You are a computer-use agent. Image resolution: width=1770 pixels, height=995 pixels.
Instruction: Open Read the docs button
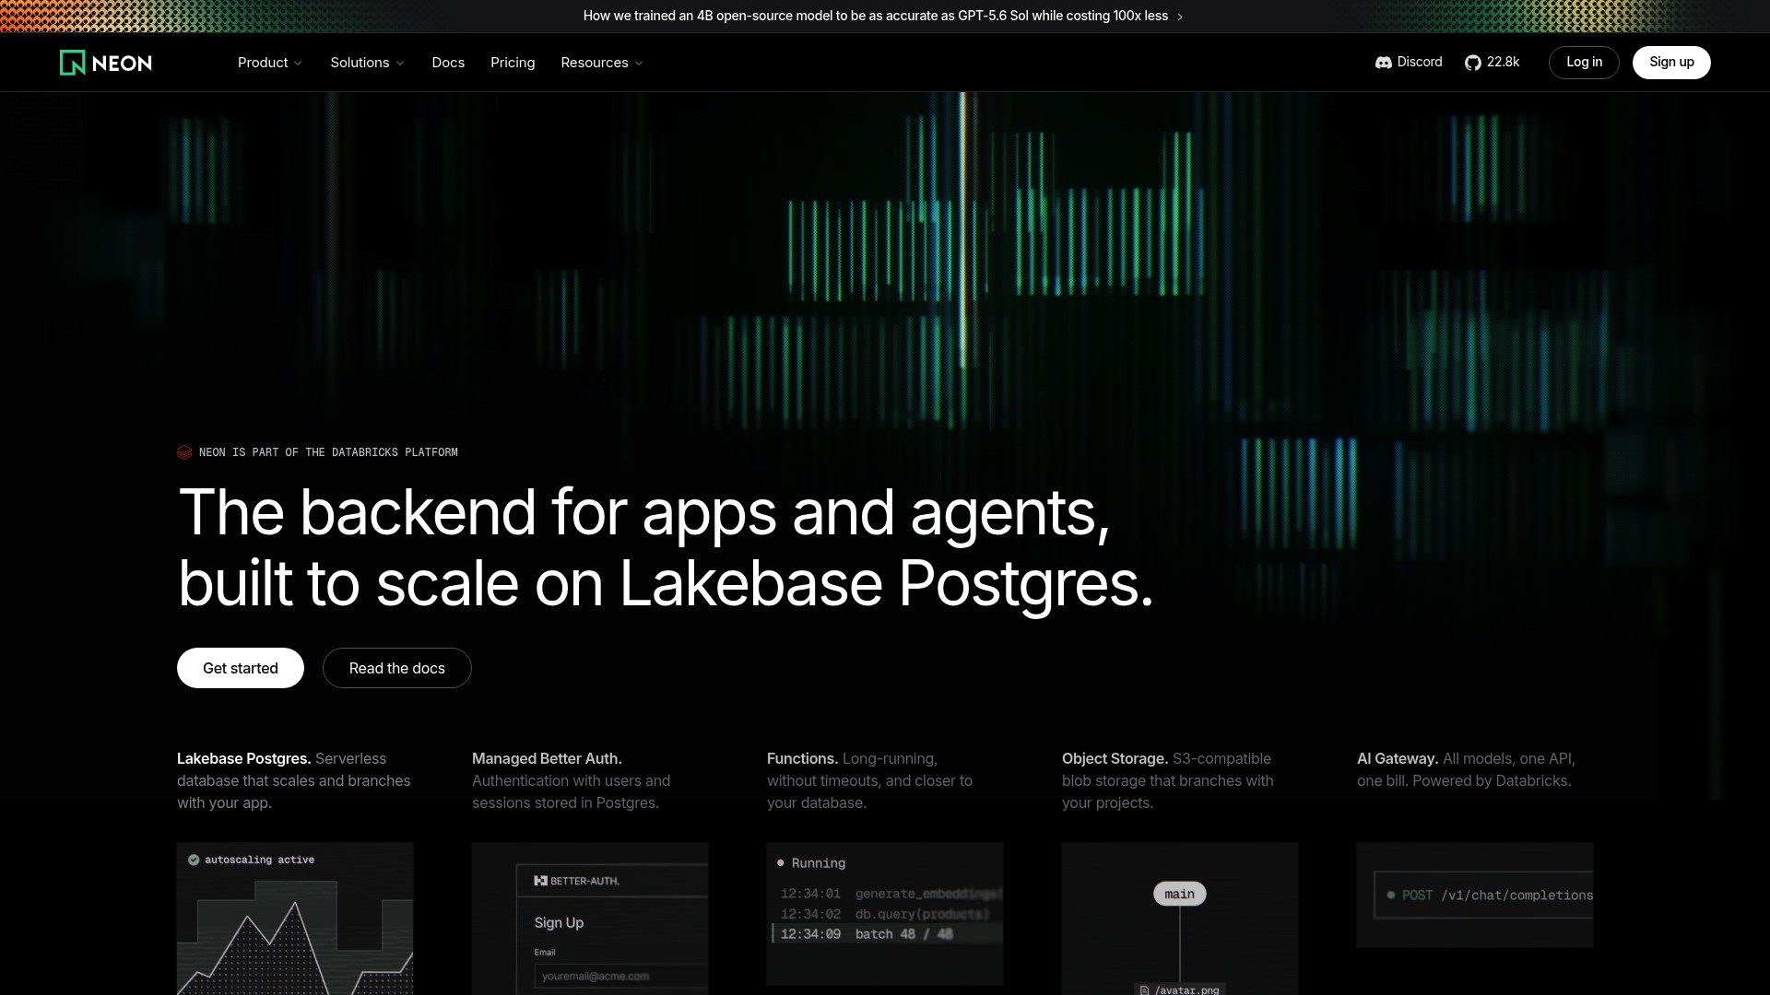[x=397, y=668]
